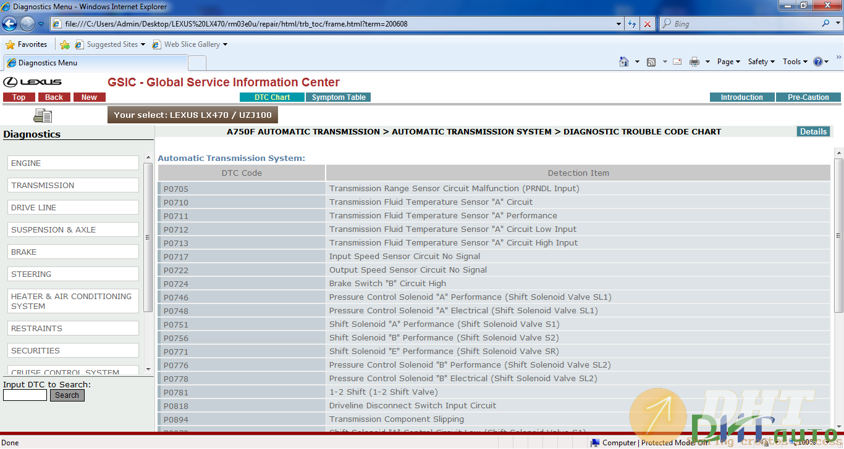The height and width of the screenshot is (449, 844).
Task: Open the Introduction section
Action: [742, 97]
